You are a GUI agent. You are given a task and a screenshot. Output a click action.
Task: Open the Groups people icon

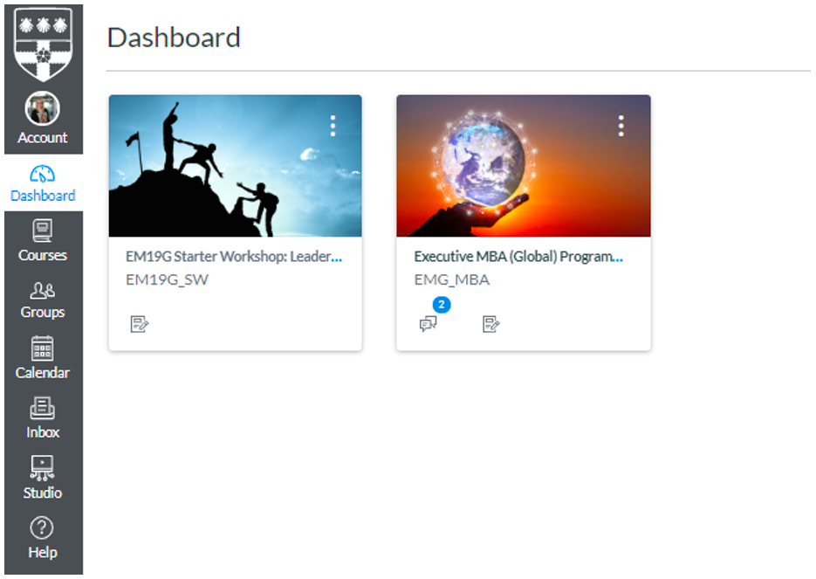click(x=42, y=291)
